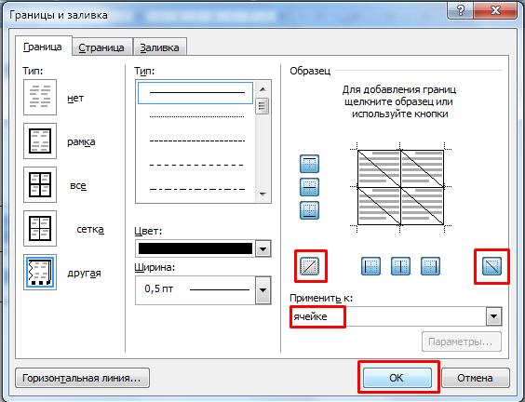The height and width of the screenshot is (402, 525).
Task: Expand the 'Ширина' width dropdown
Action: (262, 290)
